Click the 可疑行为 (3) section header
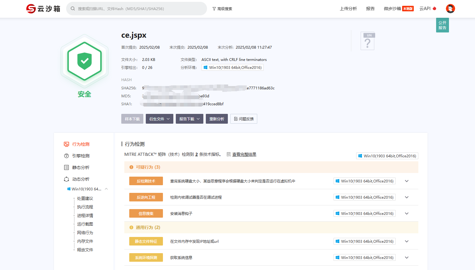The image size is (475, 270). [271, 167]
